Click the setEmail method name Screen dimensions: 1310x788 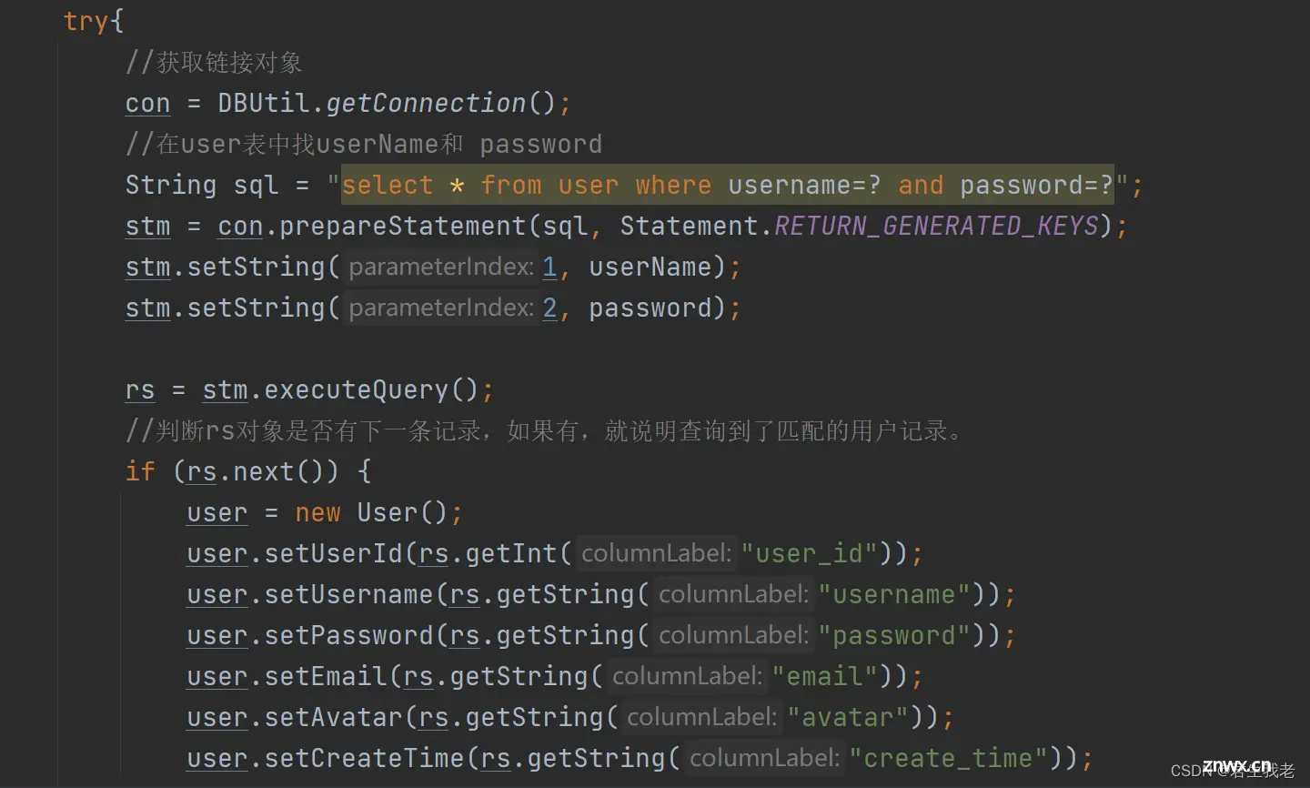point(325,676)
